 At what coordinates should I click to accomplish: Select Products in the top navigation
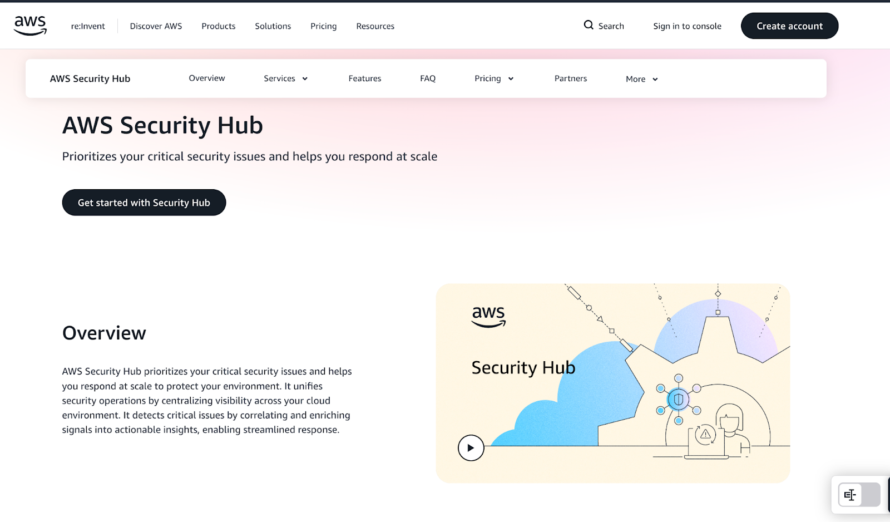[218, 26]
